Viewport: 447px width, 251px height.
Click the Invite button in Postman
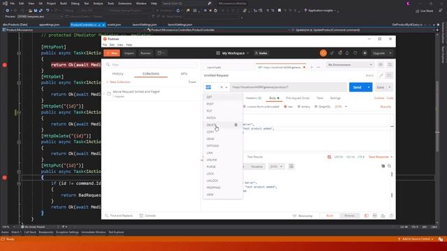(261, 53)
